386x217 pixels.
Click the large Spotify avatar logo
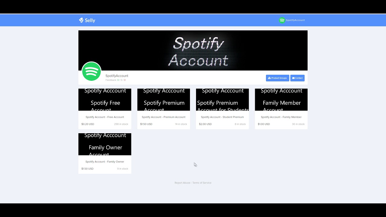[91, 71]
